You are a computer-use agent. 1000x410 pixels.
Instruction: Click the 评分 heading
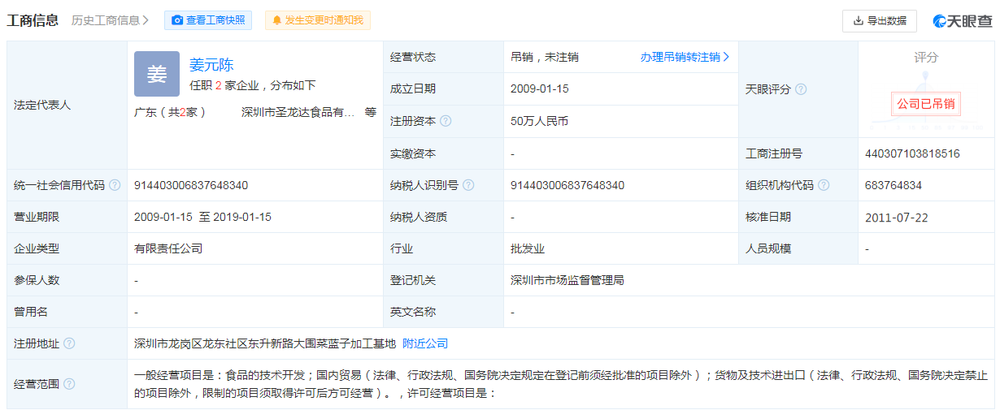[926, 58]
